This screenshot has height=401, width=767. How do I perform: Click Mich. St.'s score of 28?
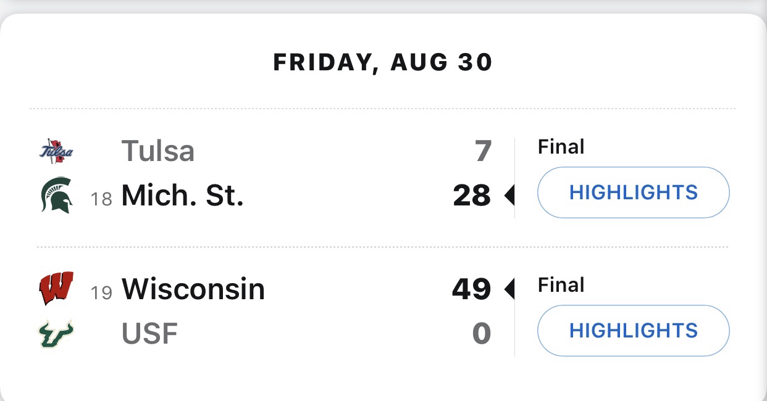(472, 197)
